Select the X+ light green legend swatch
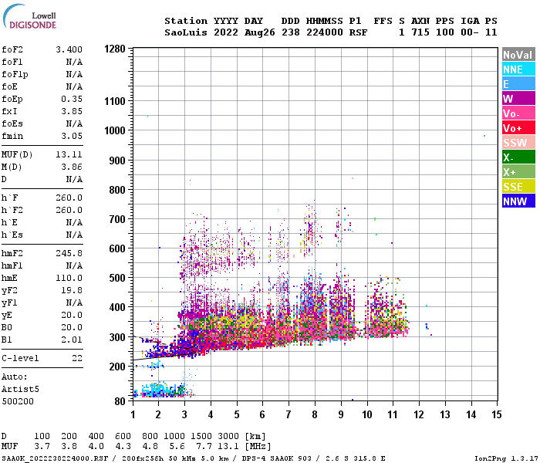 (x=518, y=172)
